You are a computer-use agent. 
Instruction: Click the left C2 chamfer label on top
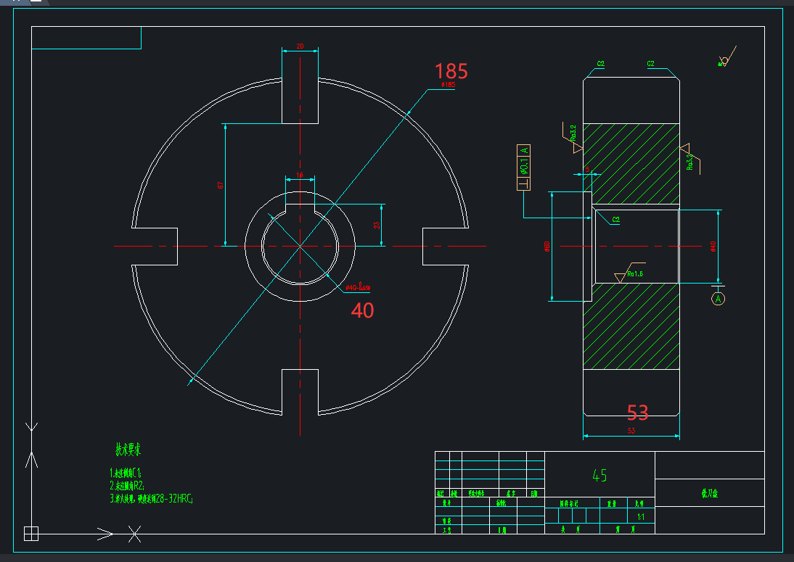click(600, 64)
